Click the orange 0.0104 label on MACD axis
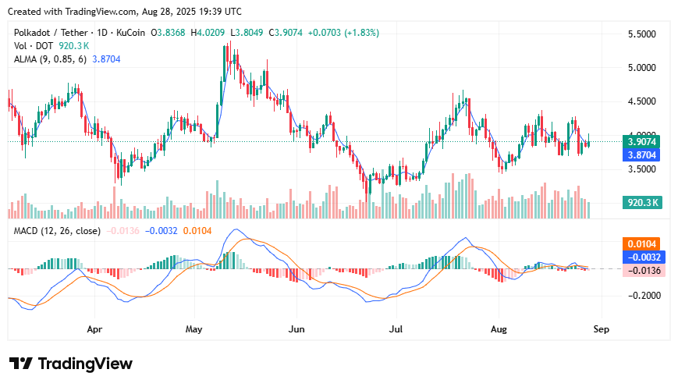This screenshot has height=387, width=678. click(x=641, y=244)
